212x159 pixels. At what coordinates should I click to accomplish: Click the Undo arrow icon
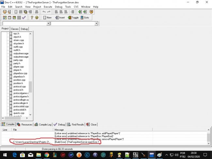(x=44, y=12)
